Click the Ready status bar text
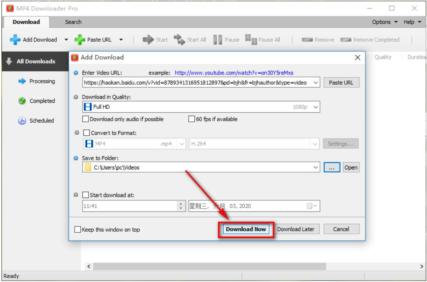 click(x=11, y=276)
